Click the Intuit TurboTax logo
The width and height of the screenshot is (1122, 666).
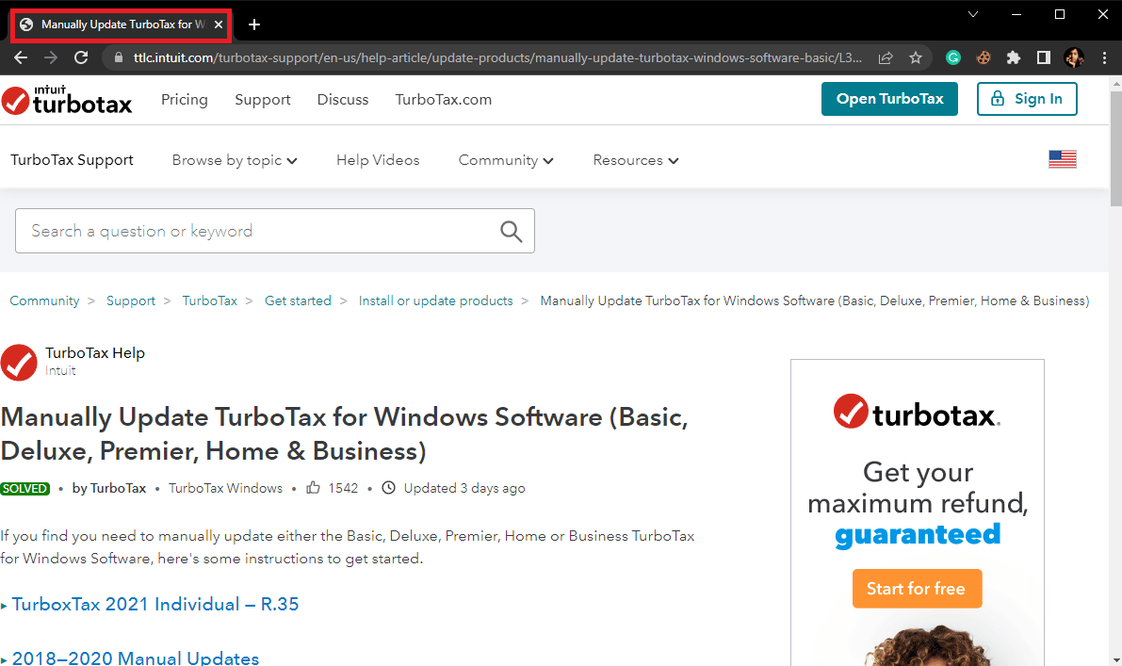[67, 100]
